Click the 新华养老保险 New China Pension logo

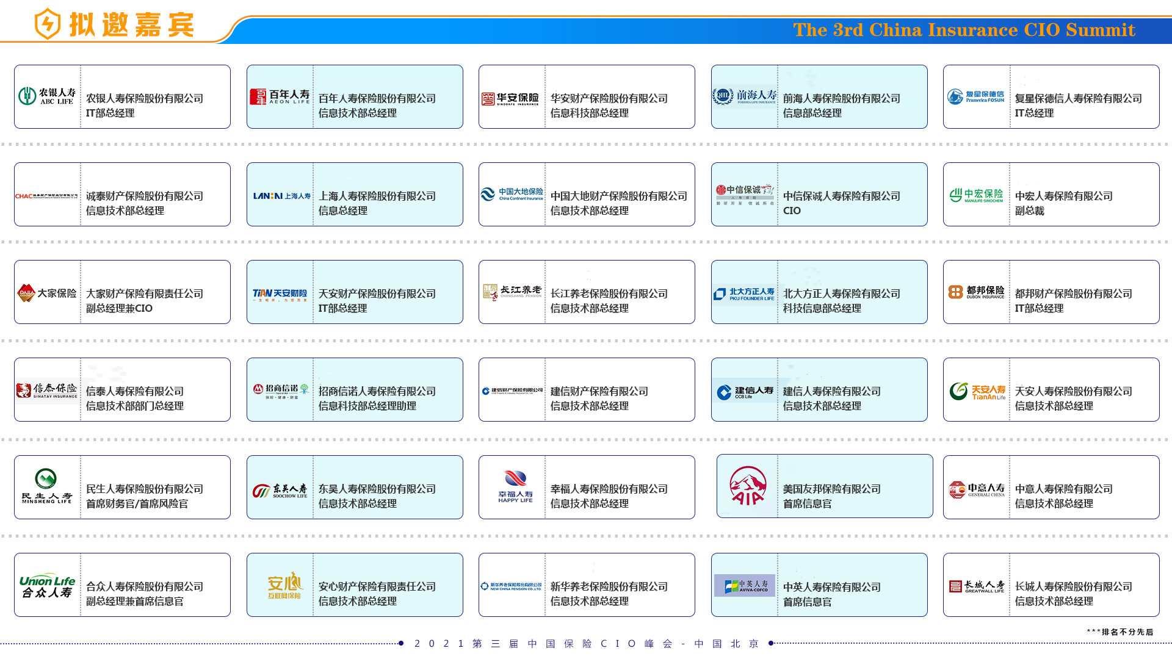tap(511, 586)
